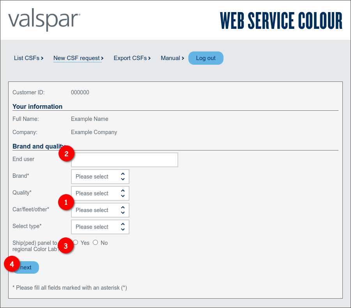
Task: Click red callout marker number 1
Action: click(x=66, y=202)
